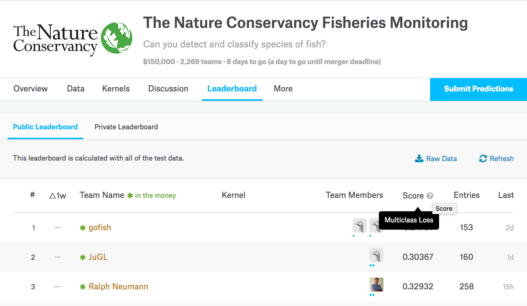Open JuGL team member avatar
This screenshot has width=527, height=306.
376,255
